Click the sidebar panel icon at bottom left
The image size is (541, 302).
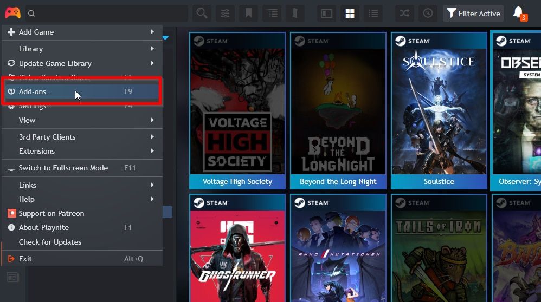12,277
